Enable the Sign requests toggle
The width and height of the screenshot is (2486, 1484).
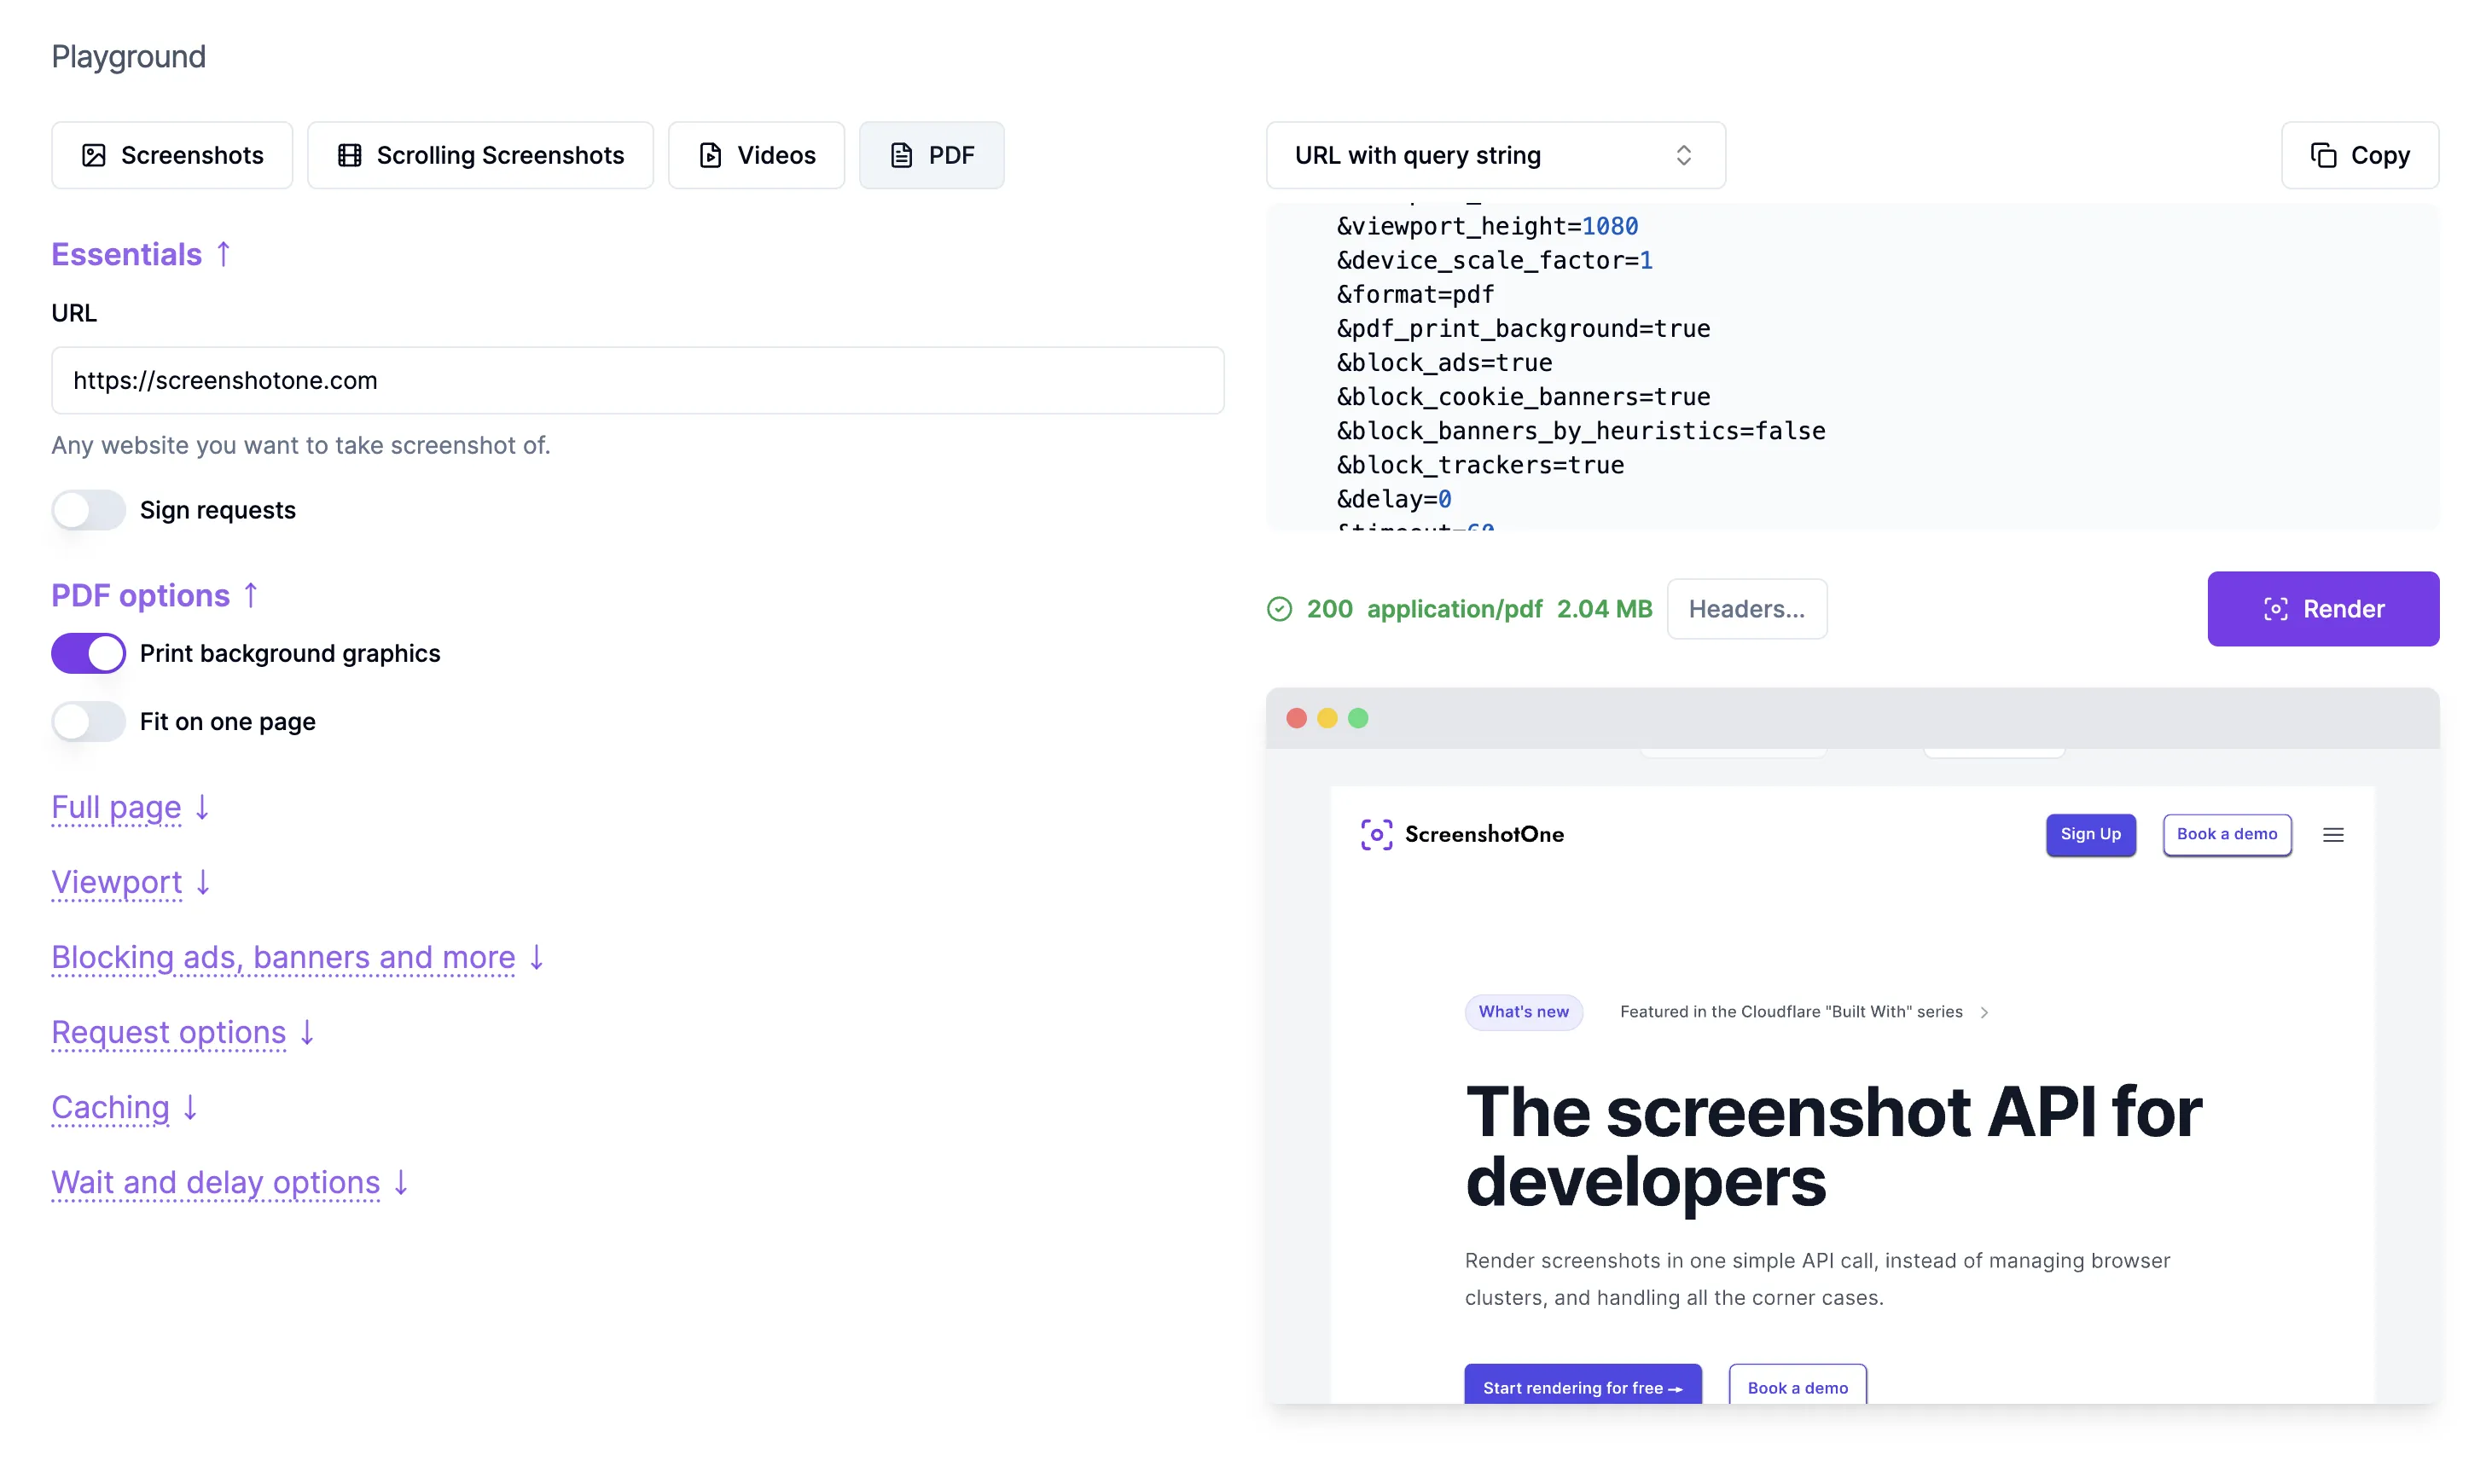click(88, 510)
